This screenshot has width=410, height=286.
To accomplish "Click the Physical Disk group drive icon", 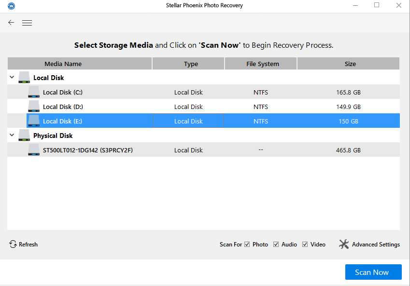I will 24,136.
